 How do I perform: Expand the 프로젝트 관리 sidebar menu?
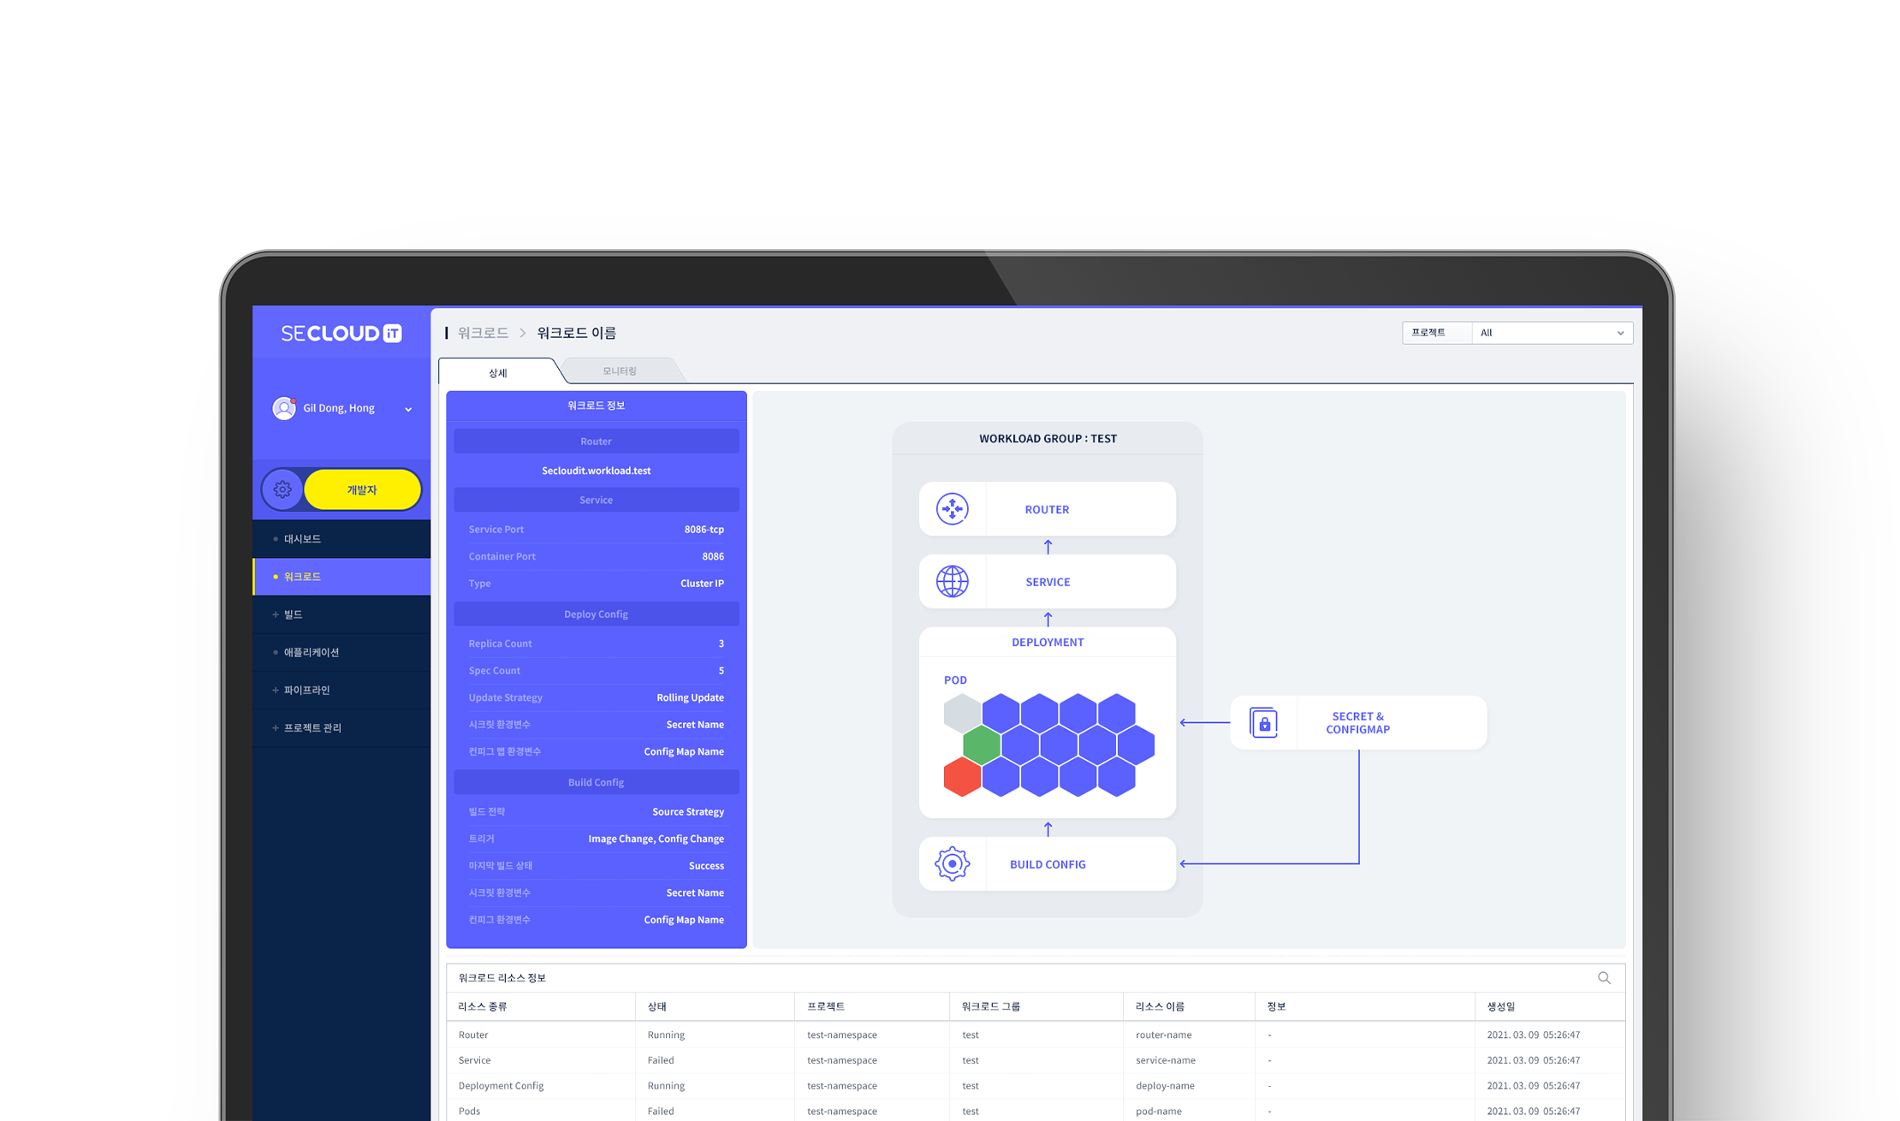312,727
